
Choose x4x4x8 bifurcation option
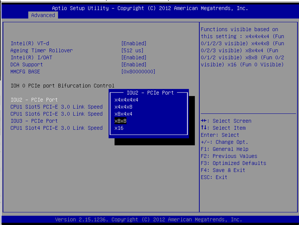point(123,107)
